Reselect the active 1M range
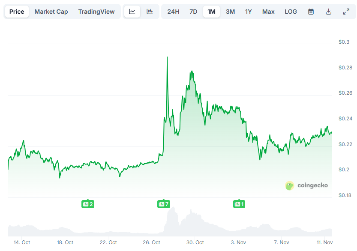Screen dimensions: 357x251 click(x=211, y=12)
